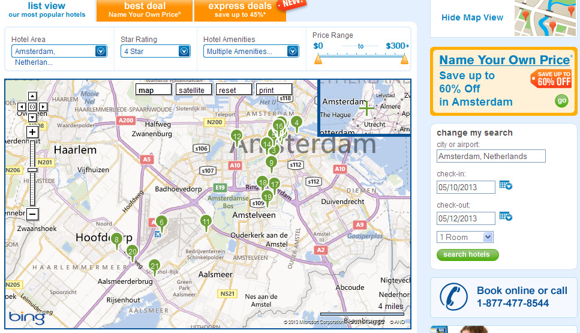The image size is (580, 333).
Task: Select hotel pin number 16
Action: coord(279,127)
